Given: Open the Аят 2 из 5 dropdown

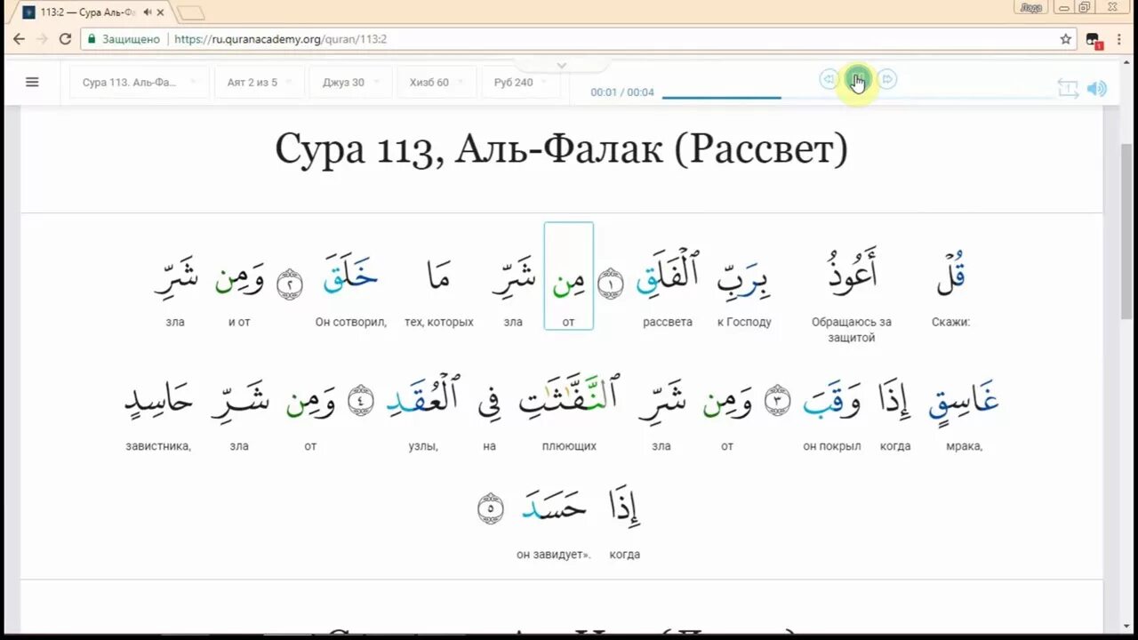Looking at the screenshot, I should point(260,82).
